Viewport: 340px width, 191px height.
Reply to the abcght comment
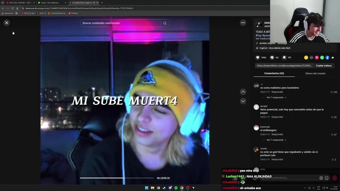[277, 117]
